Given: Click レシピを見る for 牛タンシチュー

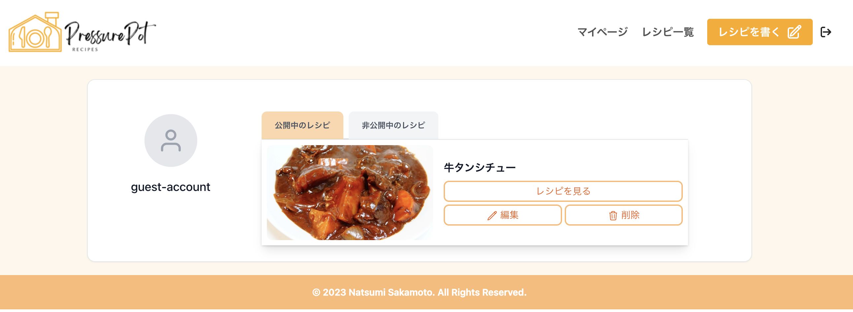Looking at the screenshot, I should click(x=563, y=191).
